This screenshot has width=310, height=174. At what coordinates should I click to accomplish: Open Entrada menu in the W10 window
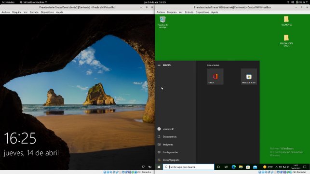[189, 12]
